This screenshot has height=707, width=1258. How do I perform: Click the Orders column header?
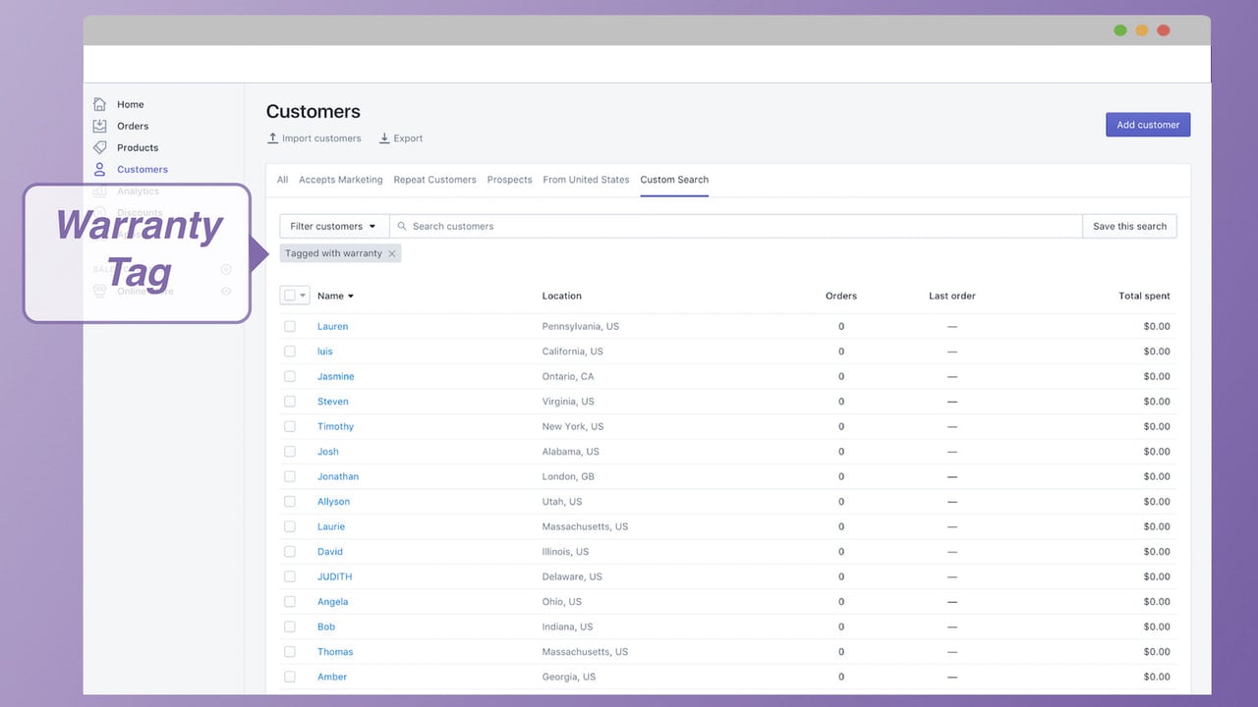pyautogui.click(x=841, y=296)
